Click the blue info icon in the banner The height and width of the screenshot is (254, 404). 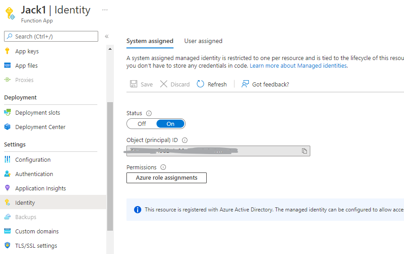138,210
